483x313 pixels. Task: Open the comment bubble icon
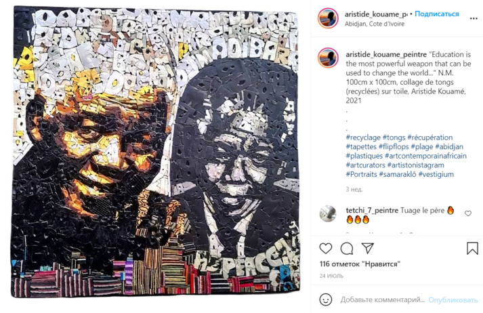[x=347, y=249]
